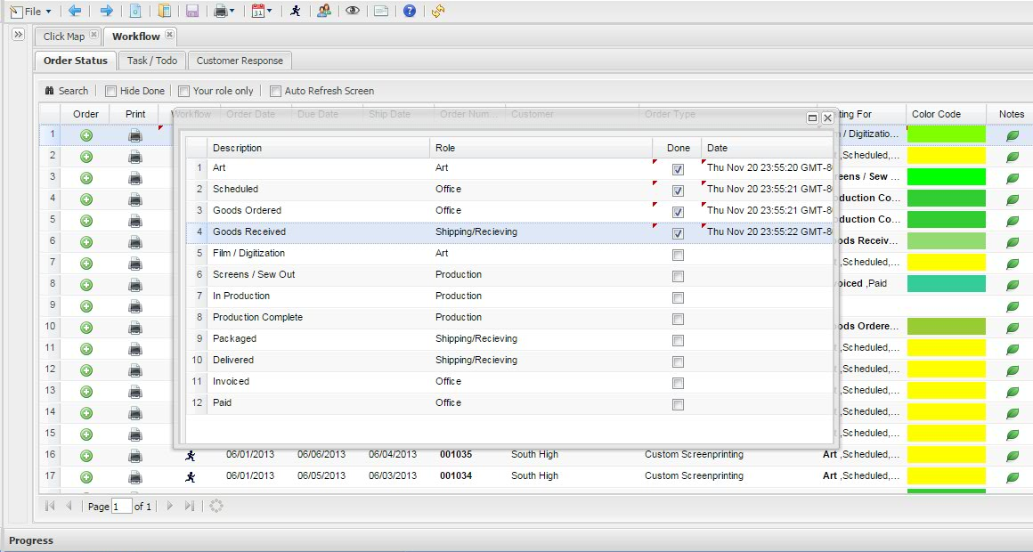Open the workflow running man for row 17
This screenshot has height=552, width=1033.
191,476
